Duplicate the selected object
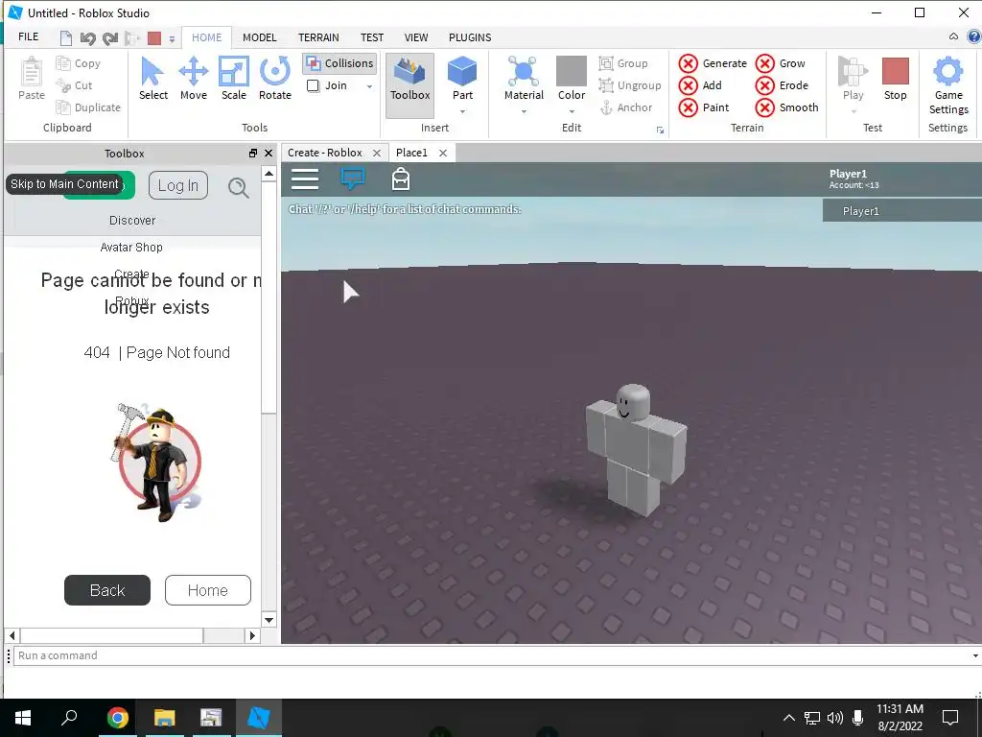This screenshot has width=982, height=737. [x=88, y=107]
